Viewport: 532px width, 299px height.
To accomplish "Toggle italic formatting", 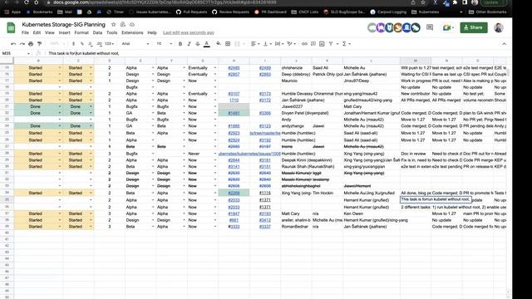I will (x=189, y=44).
